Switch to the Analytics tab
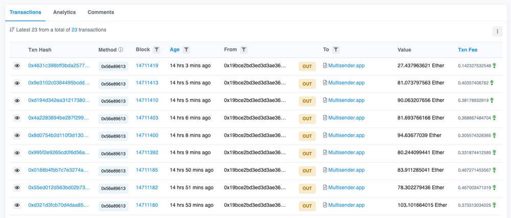 (x=64, y=12)
